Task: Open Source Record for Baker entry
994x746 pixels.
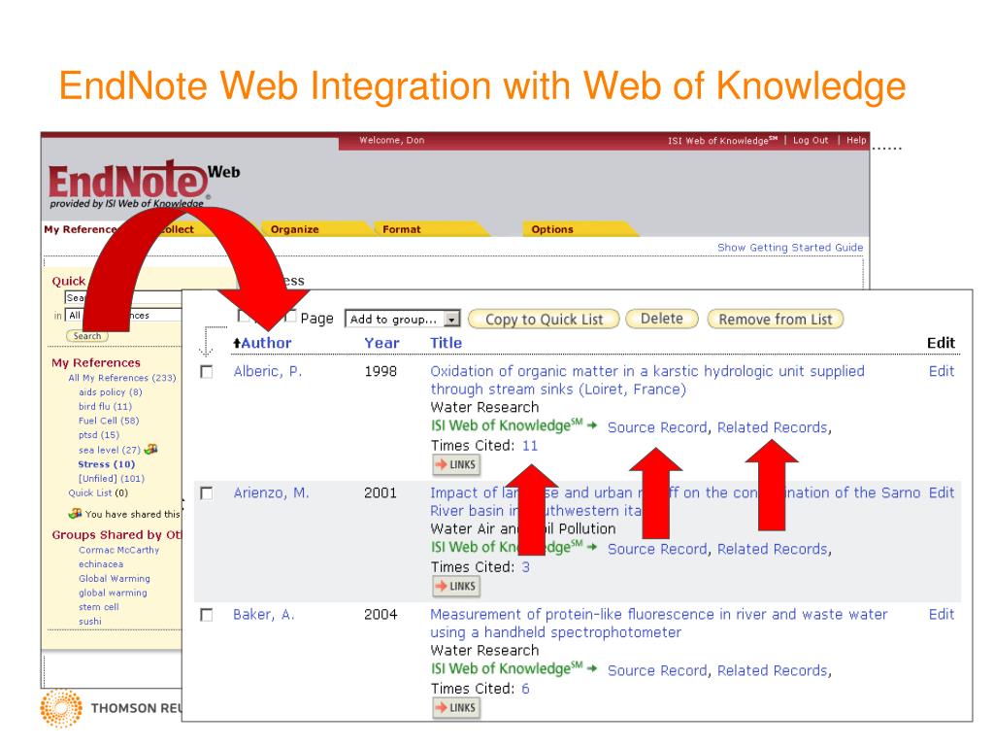Action: (657, 671)
